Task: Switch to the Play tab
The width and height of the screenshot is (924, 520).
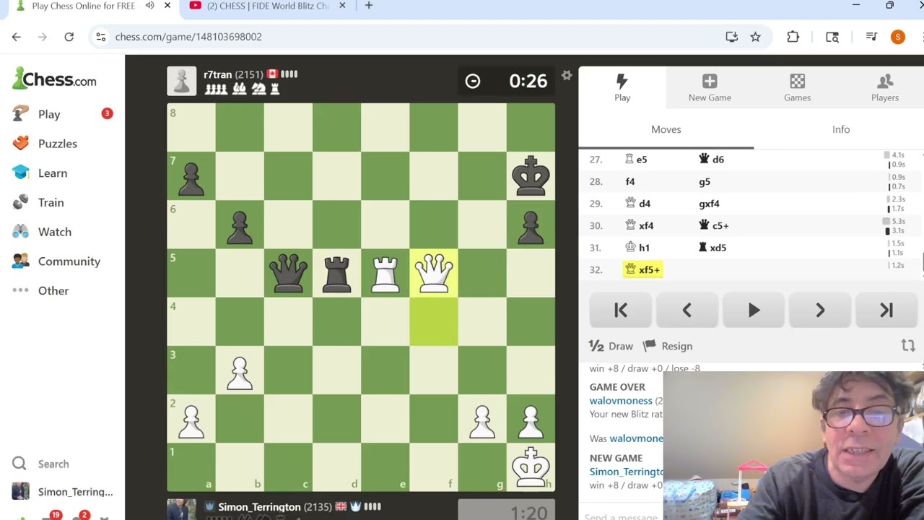Action: pos(622,87)
